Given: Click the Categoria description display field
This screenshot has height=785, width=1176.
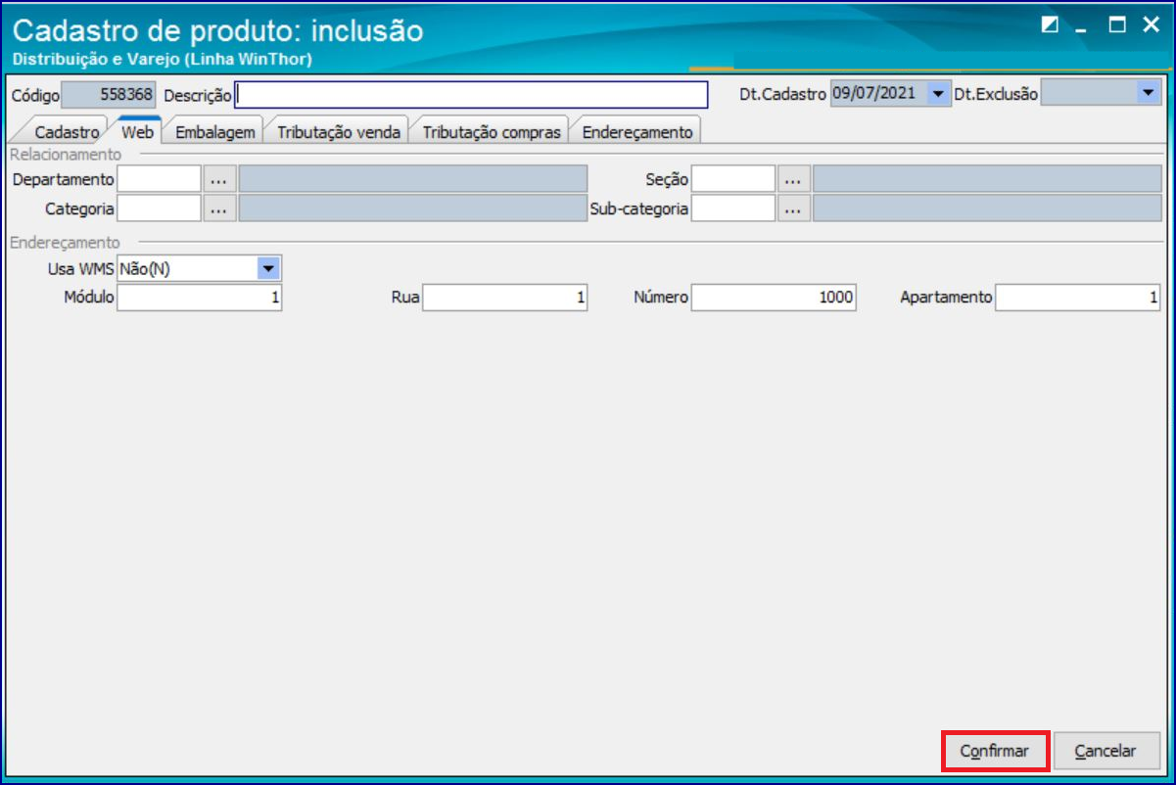Looking at the screenshot, I should pos(413,208).
